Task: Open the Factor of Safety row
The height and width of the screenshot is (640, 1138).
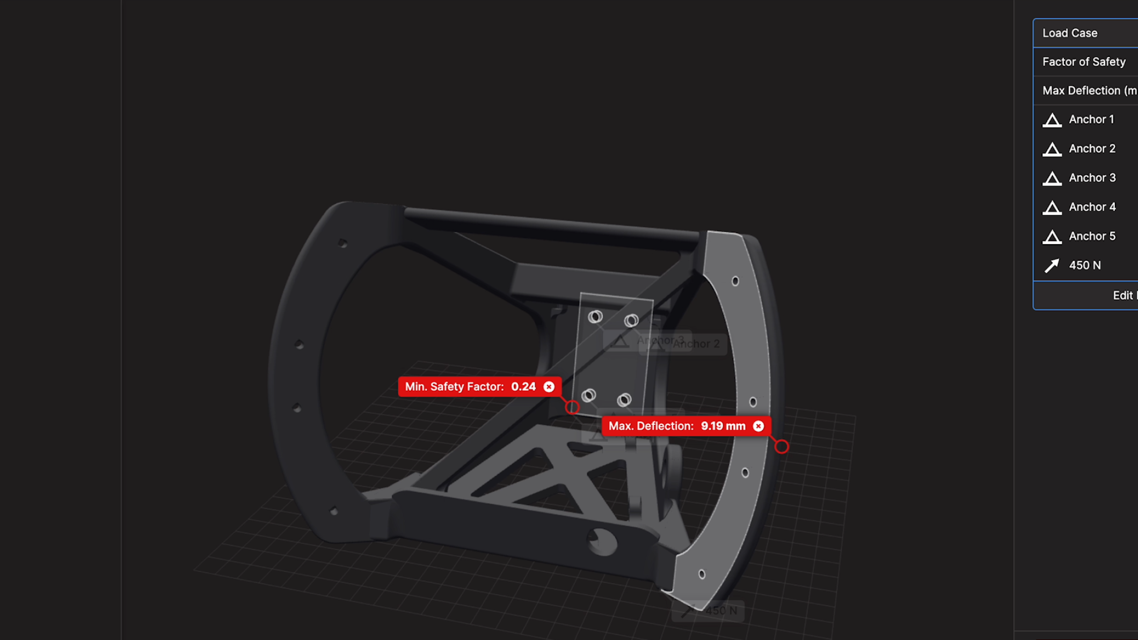Action: coord(1083,62)
